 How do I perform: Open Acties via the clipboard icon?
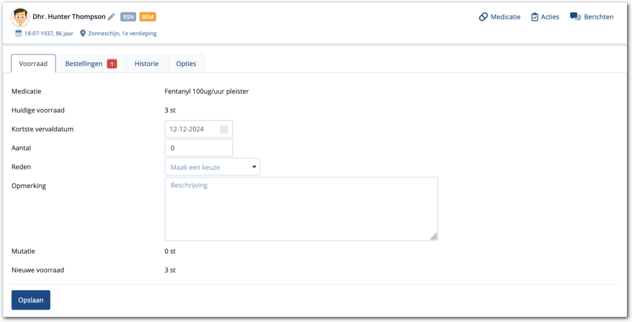click(x=535, y=17)
